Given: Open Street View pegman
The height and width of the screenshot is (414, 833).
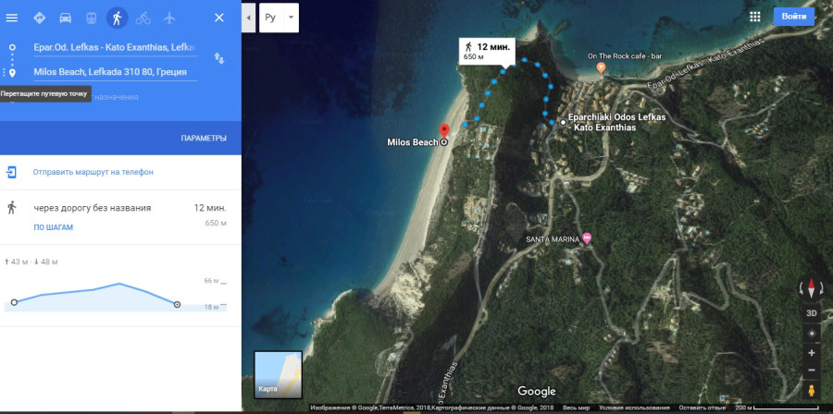Looking at the screenshot, I should [811, 391].
